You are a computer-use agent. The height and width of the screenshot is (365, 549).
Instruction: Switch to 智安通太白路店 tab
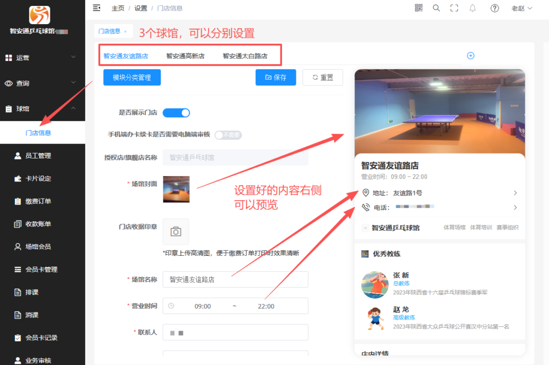tap(245, 56)
